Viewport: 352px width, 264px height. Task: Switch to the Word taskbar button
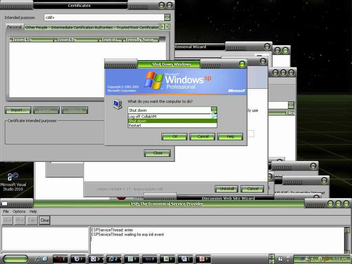[x=186, y=259]
